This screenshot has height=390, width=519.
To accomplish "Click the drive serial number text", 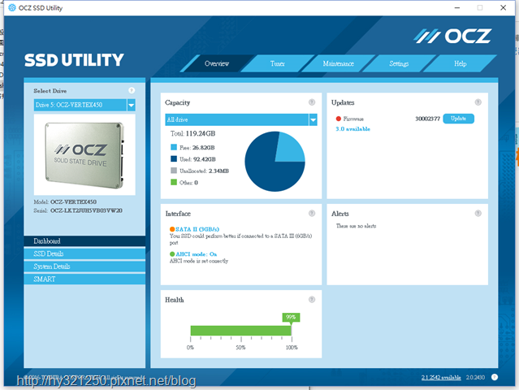I will pyautogui.click(x=86, y=210).
